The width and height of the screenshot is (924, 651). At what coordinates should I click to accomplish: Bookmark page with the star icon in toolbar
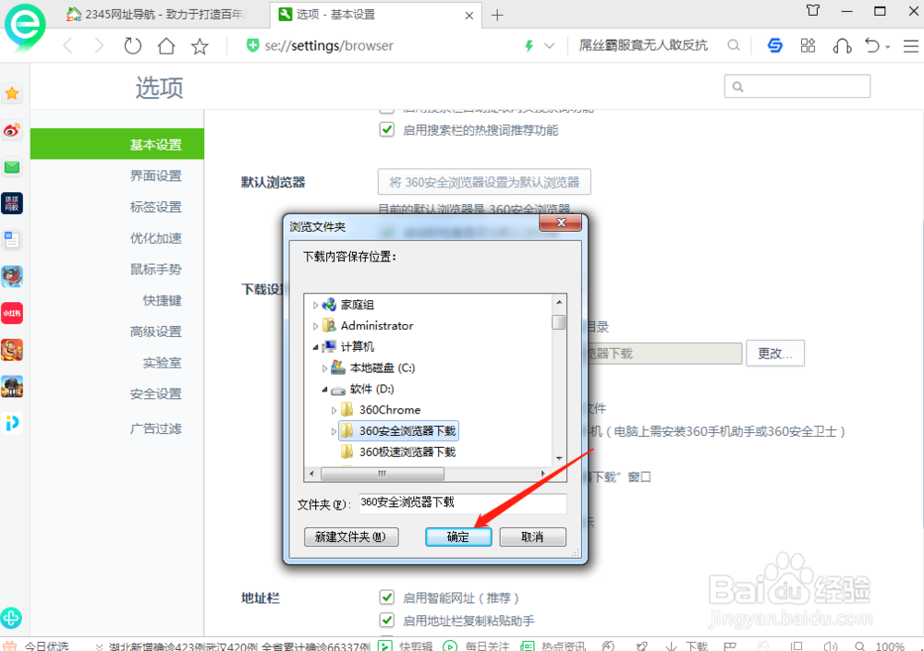click(200, 46)
